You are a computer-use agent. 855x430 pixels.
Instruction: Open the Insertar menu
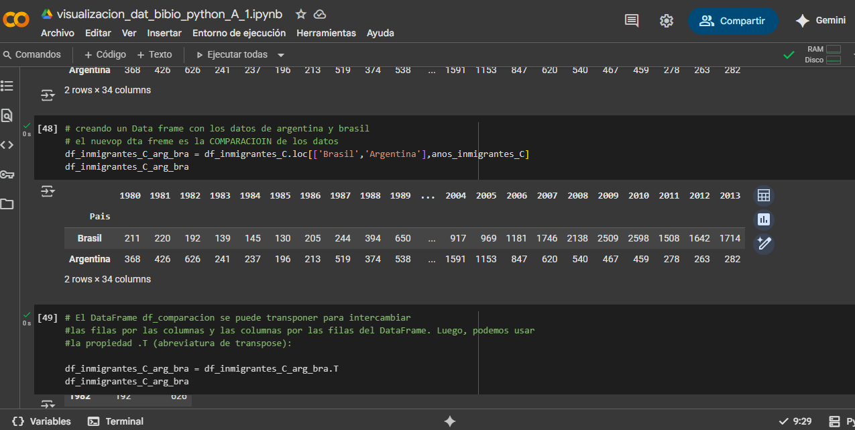point(164,33)
